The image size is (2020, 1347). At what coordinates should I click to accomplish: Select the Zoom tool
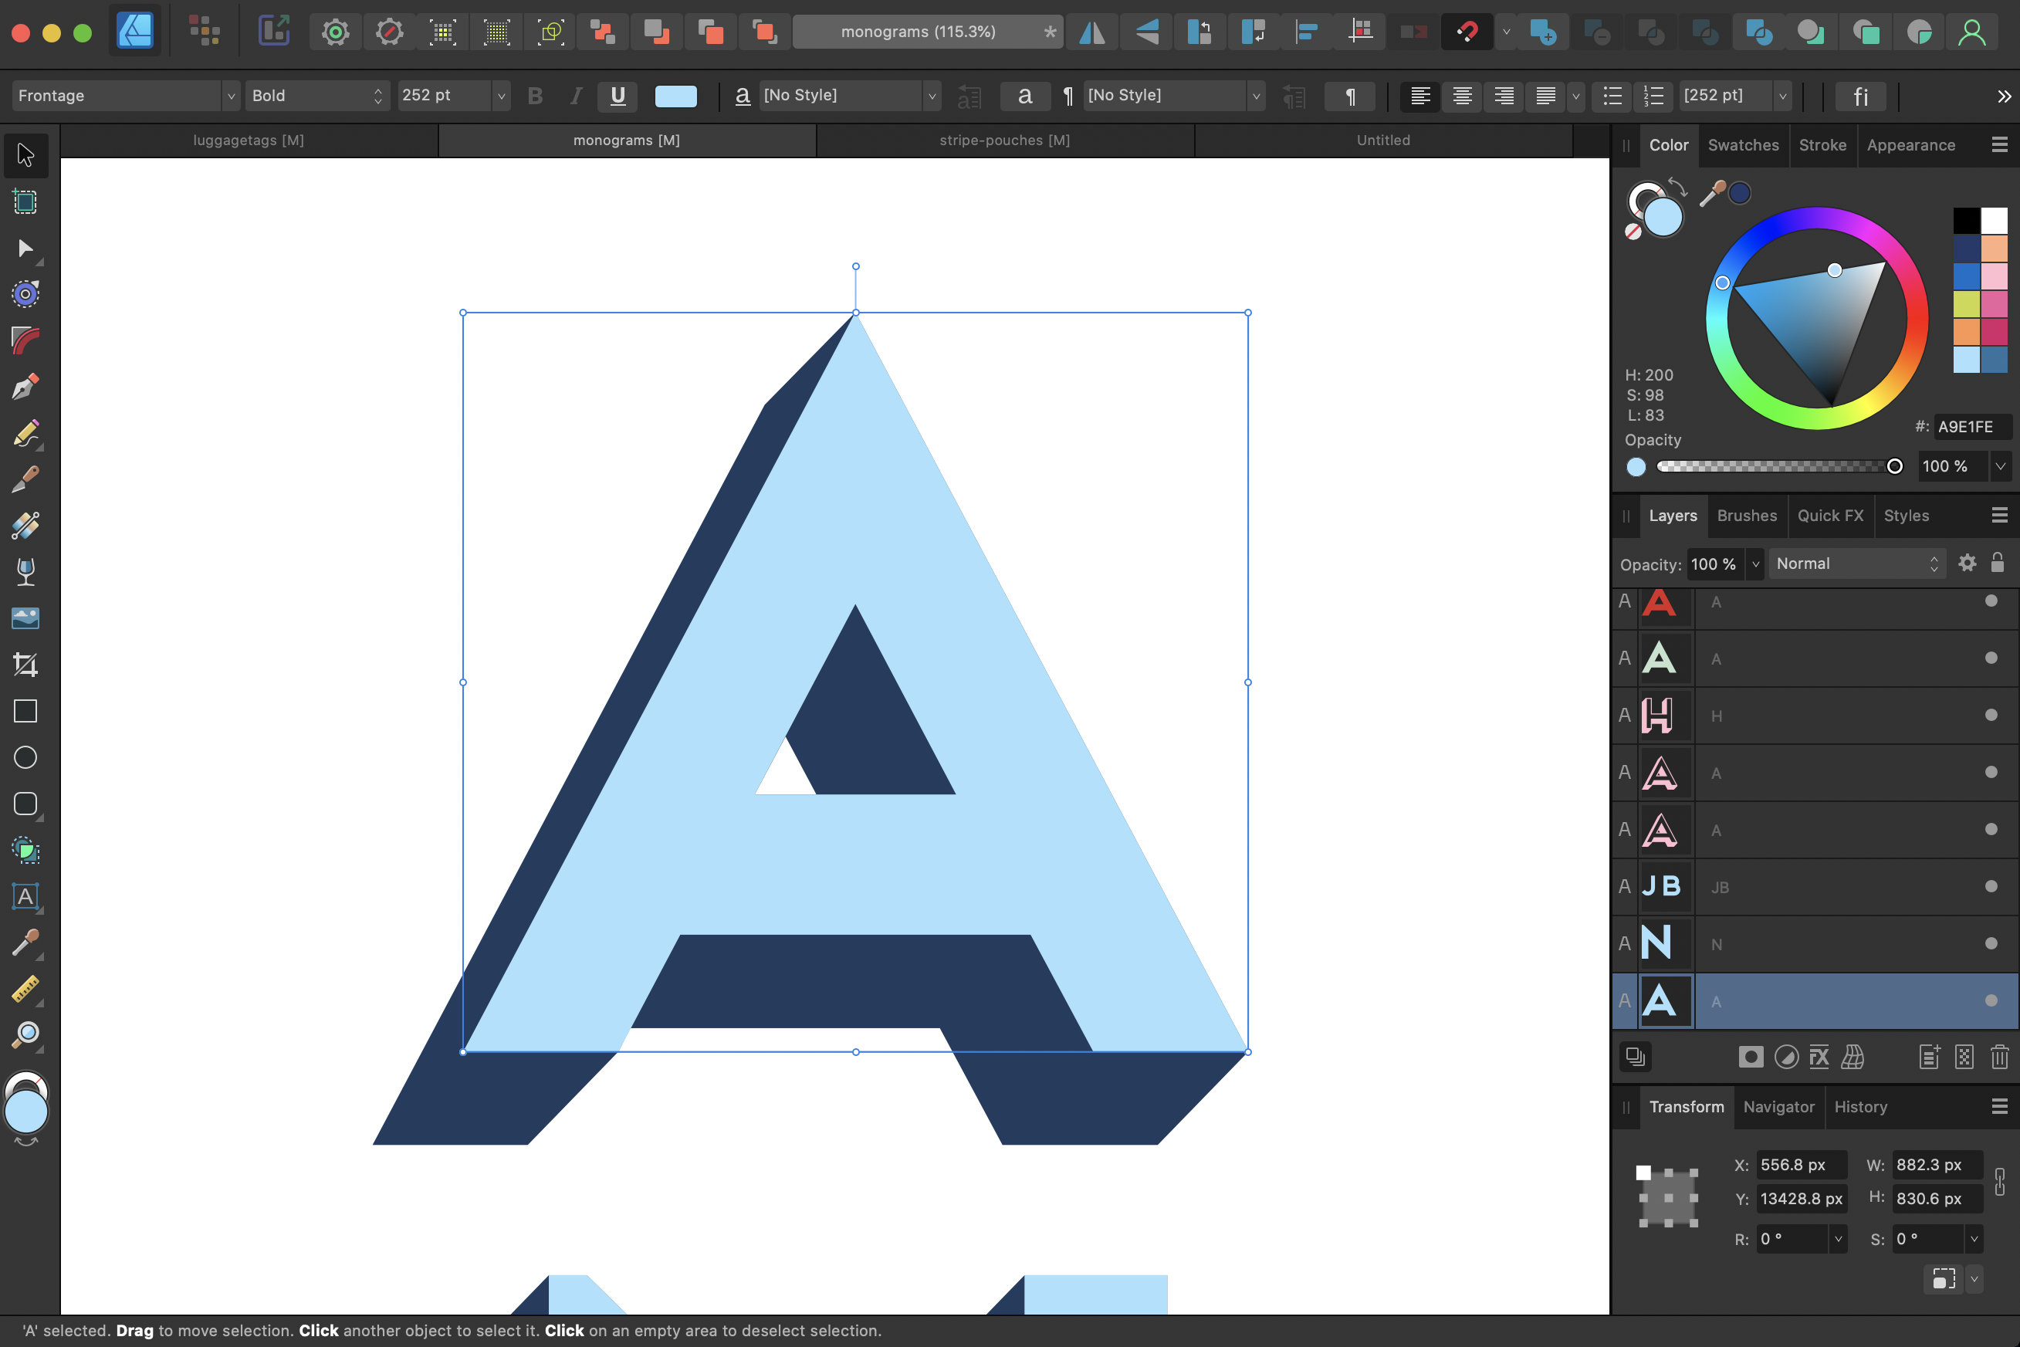pos(25,1035)
